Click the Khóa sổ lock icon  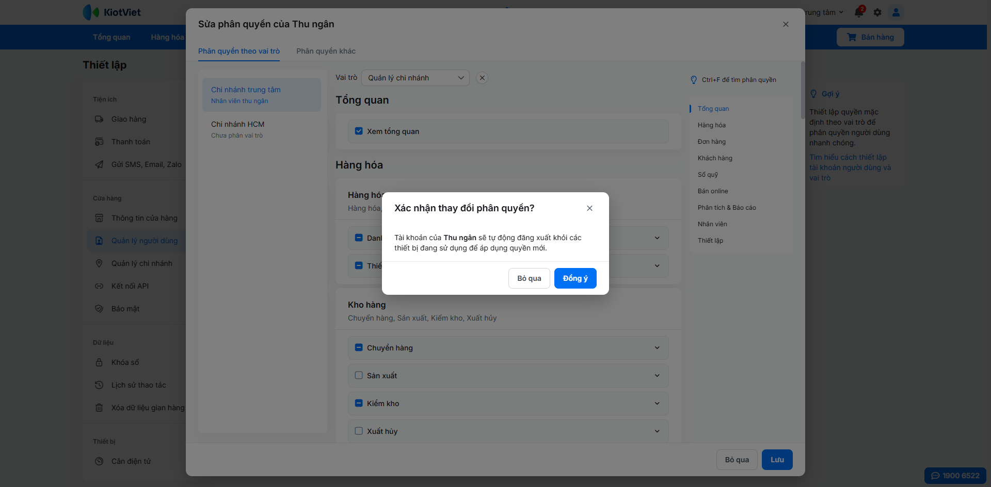click(99, 362)
